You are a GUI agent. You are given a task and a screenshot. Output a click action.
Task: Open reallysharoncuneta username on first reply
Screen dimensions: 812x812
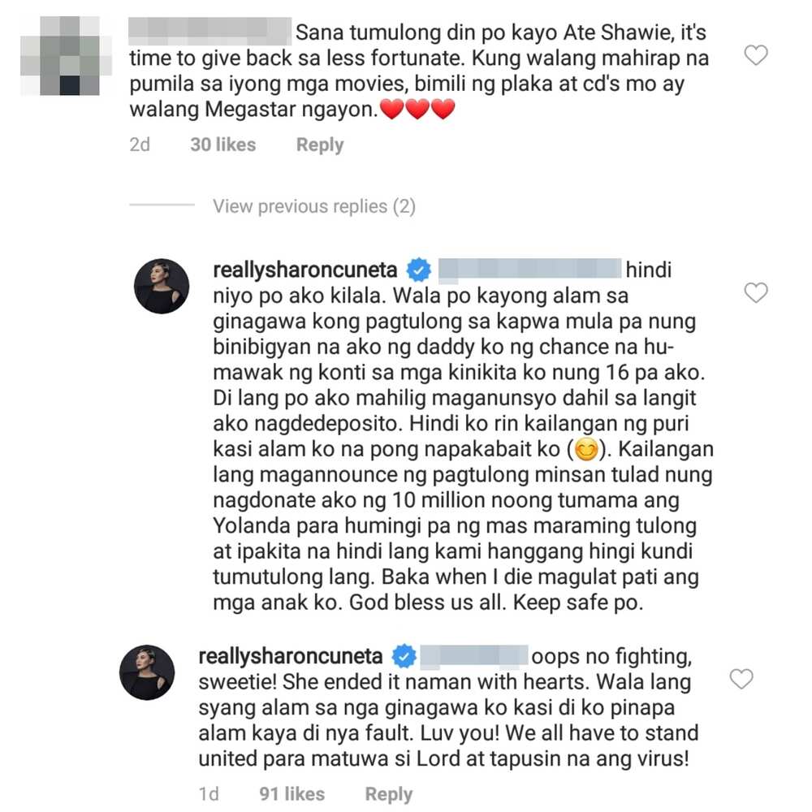point(305,270)
